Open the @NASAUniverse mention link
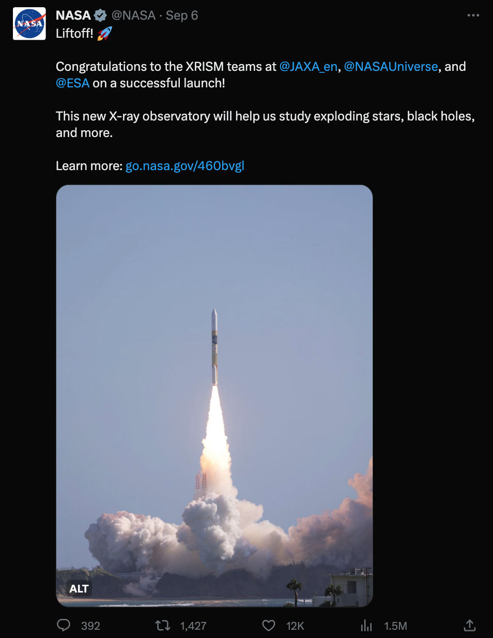This screenshot has width=493, height=638. pos(391,67)
